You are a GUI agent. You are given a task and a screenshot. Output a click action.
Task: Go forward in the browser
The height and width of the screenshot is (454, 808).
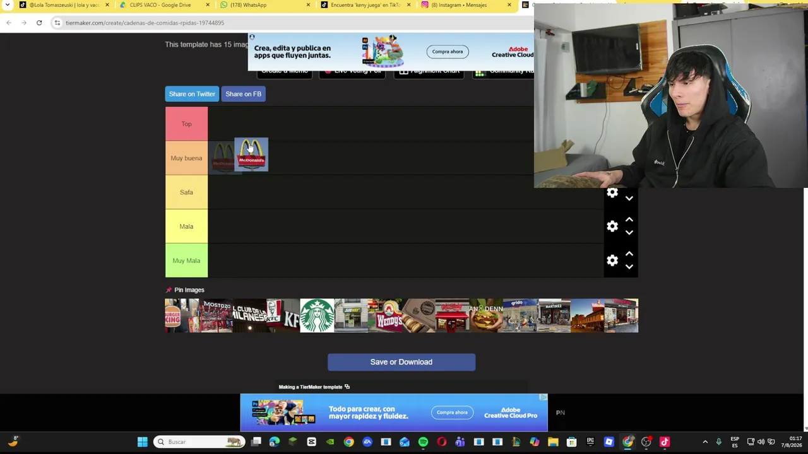[24, 23]
